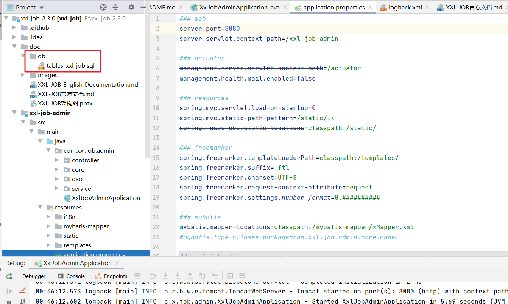
Task: Click the Run to Cursor icon
Action: pos(215,276)
